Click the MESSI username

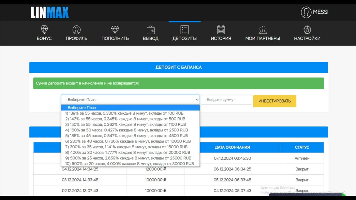(x=321, y=12)
